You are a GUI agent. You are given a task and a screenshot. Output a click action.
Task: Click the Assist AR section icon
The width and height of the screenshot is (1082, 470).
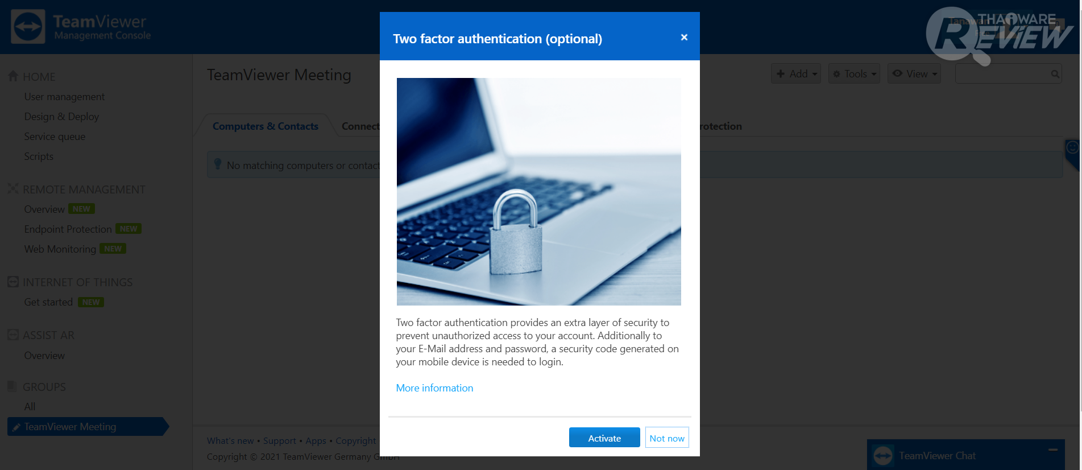[x=13, y=335]
